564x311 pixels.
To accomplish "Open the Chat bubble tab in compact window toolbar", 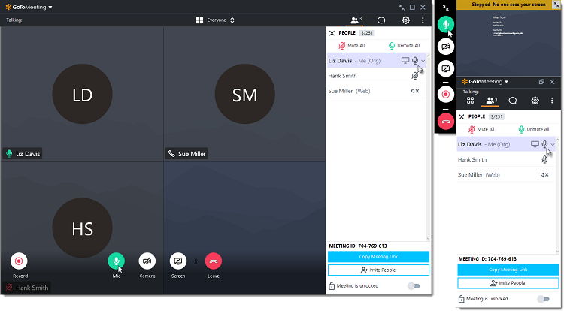I will pos(513,101).
